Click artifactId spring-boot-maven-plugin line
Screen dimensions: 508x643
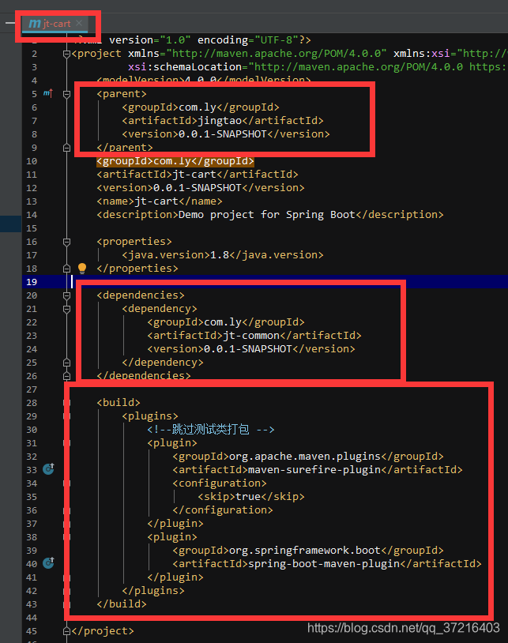[327, 564]
